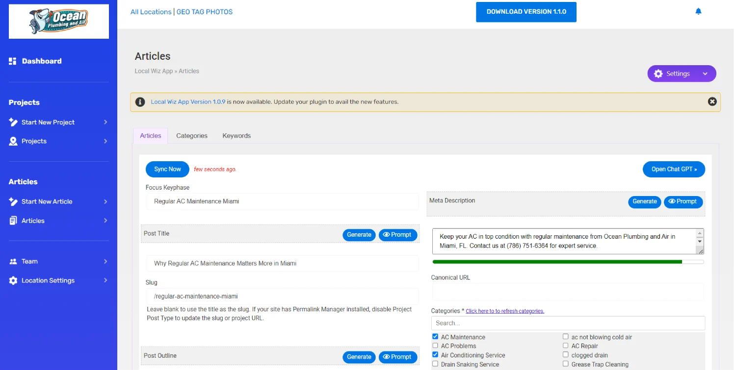The height and width of the screenshot is (370, 736).
Task: Open Start New Project menu item
Action: [x=48, y=122]
